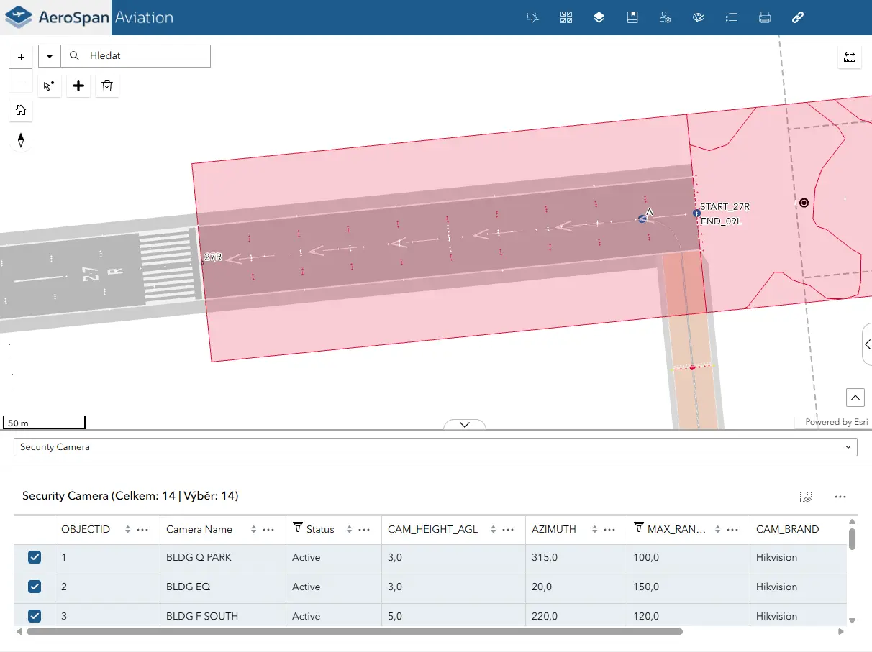Sort by the OBJECTID column arrows
This screenshot has width=872, height=652.
127,529
